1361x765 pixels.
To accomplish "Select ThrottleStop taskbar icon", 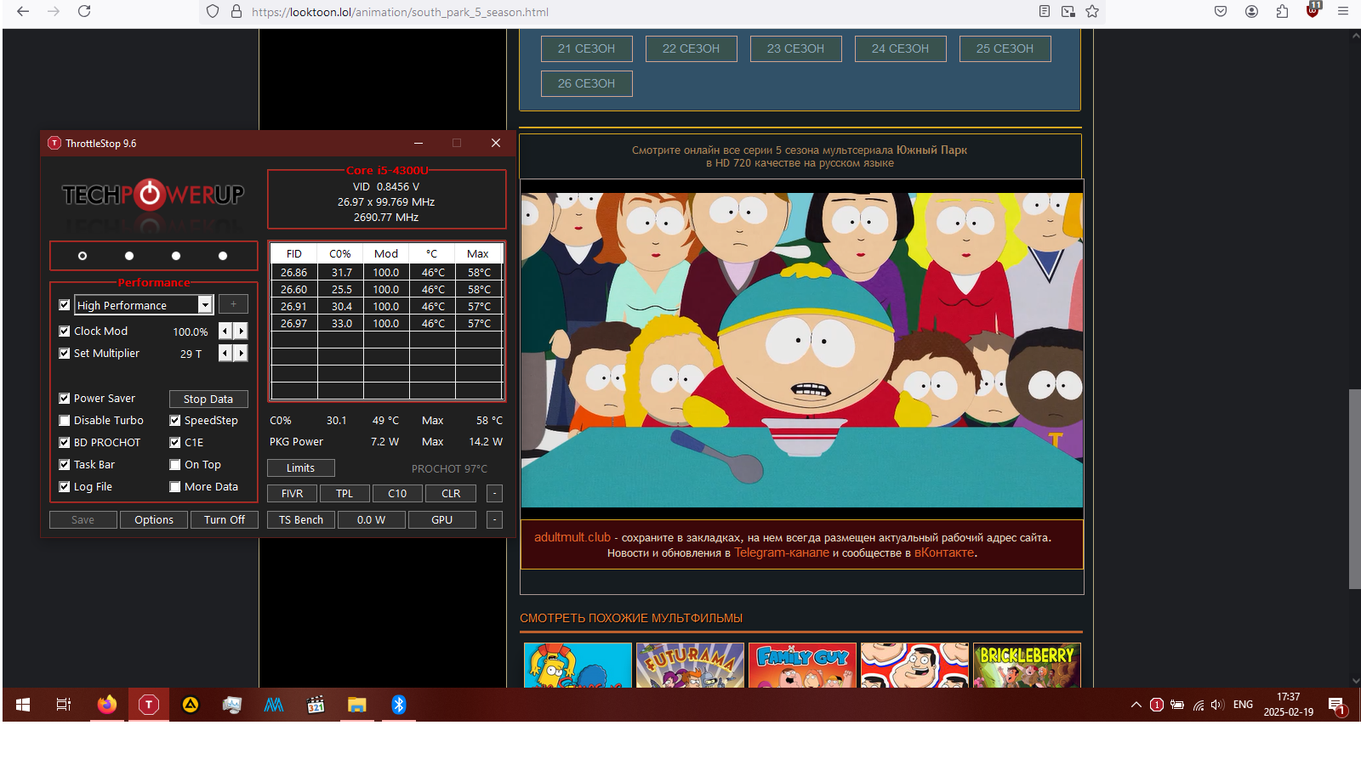I will [x=149, y=705].
